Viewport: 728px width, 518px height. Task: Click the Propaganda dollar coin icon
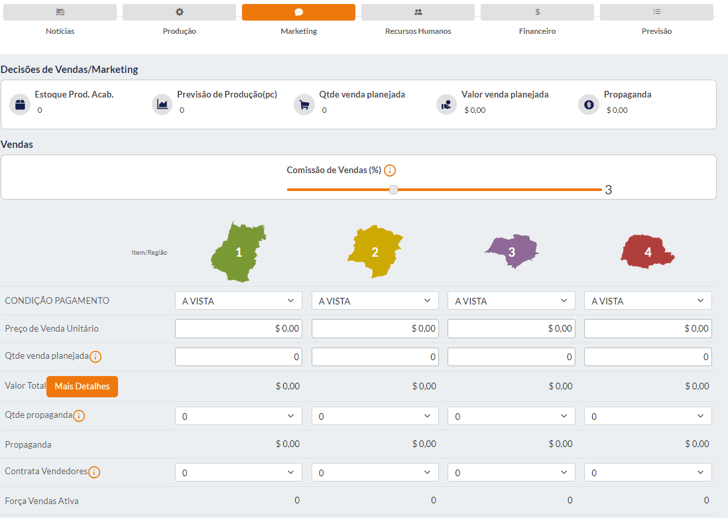[588, 105]
